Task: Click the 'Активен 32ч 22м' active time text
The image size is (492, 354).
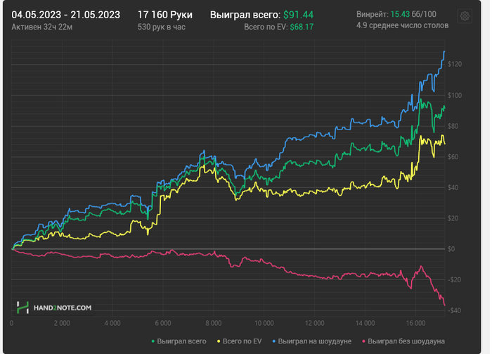Action: click(x=41, y=27)
